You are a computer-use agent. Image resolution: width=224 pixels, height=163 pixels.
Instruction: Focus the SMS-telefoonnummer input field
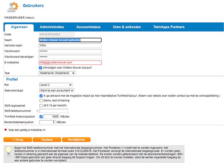tap(54, 111)
